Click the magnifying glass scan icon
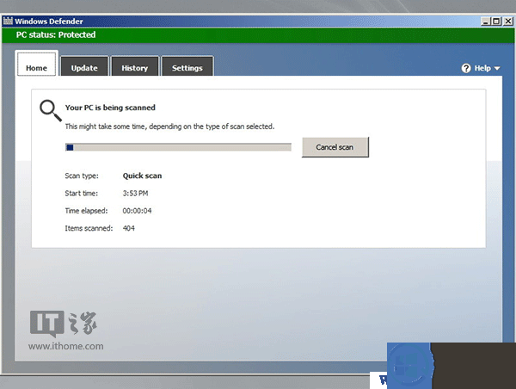Screen dimensions: 516x389 coord(51,111)
